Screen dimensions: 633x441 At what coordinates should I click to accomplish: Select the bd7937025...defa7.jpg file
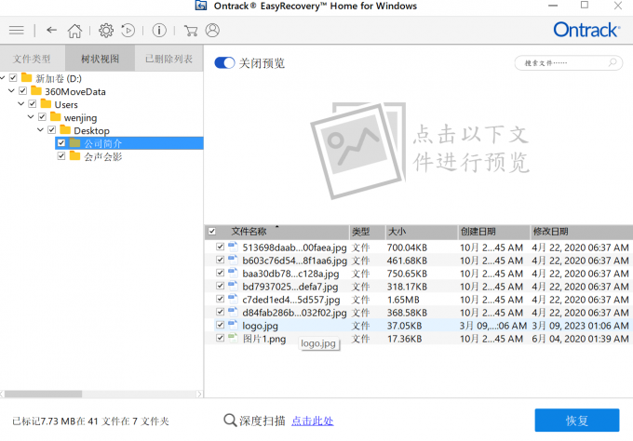pos(290,287)
